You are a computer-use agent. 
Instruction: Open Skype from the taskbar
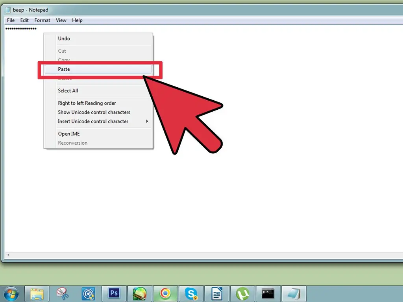[191, 293]
